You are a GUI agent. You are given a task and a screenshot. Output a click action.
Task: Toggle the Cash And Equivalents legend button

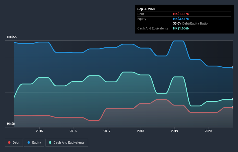click(67, 143)
